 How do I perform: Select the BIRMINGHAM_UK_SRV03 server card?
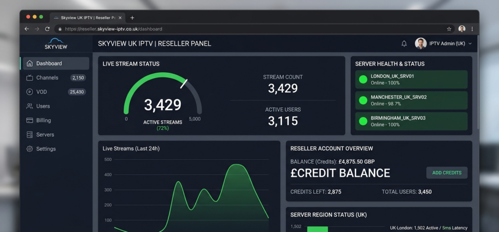[x=411, y=121]
